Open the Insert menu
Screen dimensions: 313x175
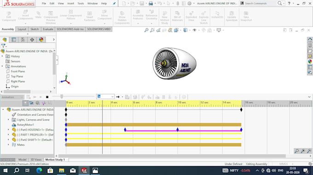pos(70,3)
